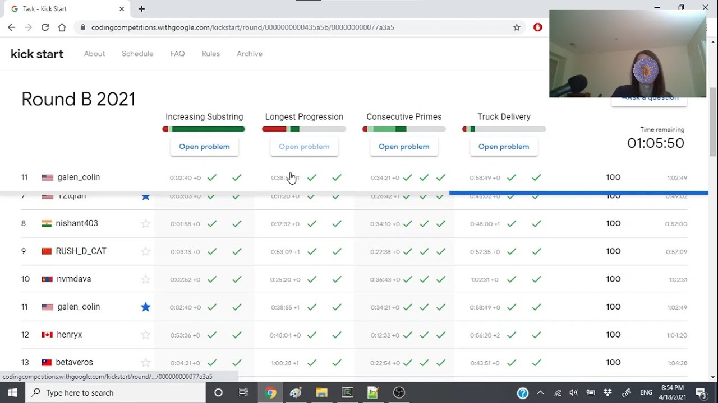This screenshot has height=403, width=718.
Task: Star nishant403 as favorite
Action: (x=146, y=223)
